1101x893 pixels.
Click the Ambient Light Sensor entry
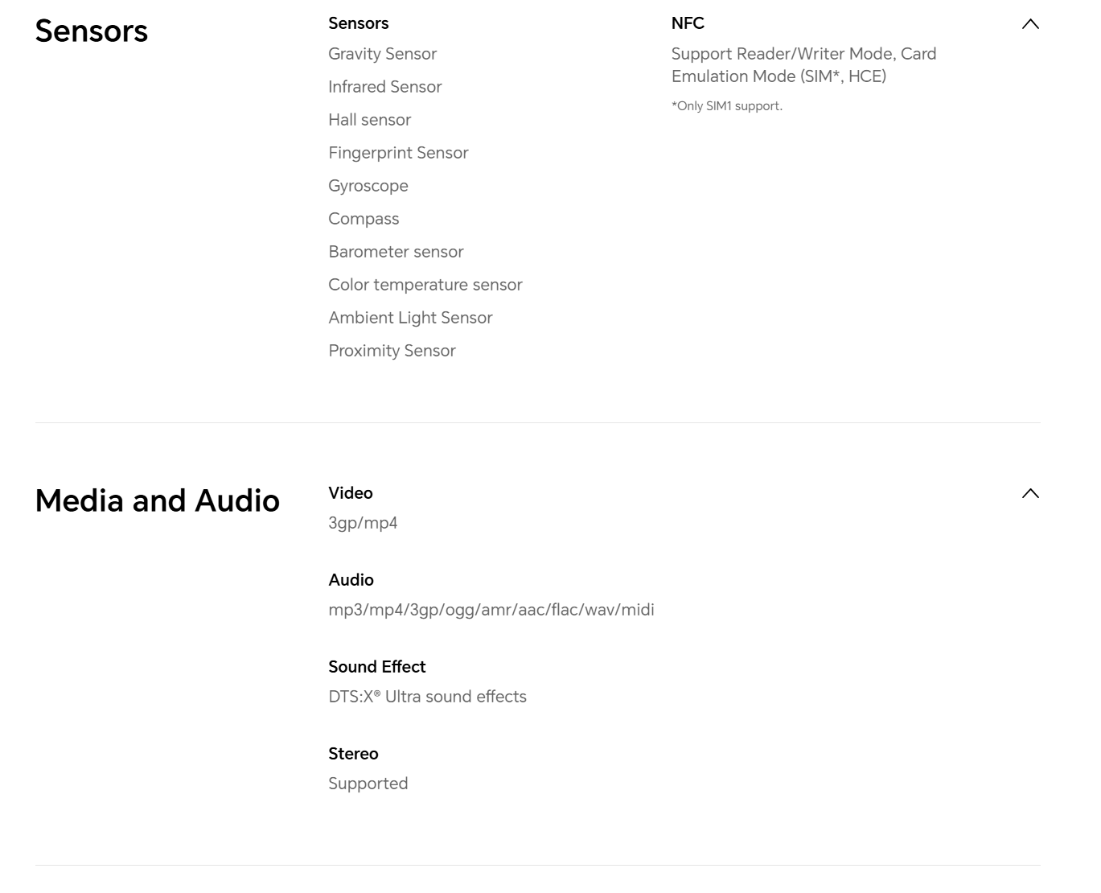[x=410, y=318]
